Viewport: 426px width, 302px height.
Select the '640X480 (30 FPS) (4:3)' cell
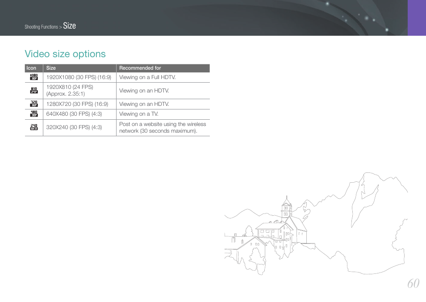(79, 114)
